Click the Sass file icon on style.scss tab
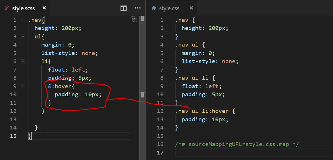 click(x=7, y=8)
